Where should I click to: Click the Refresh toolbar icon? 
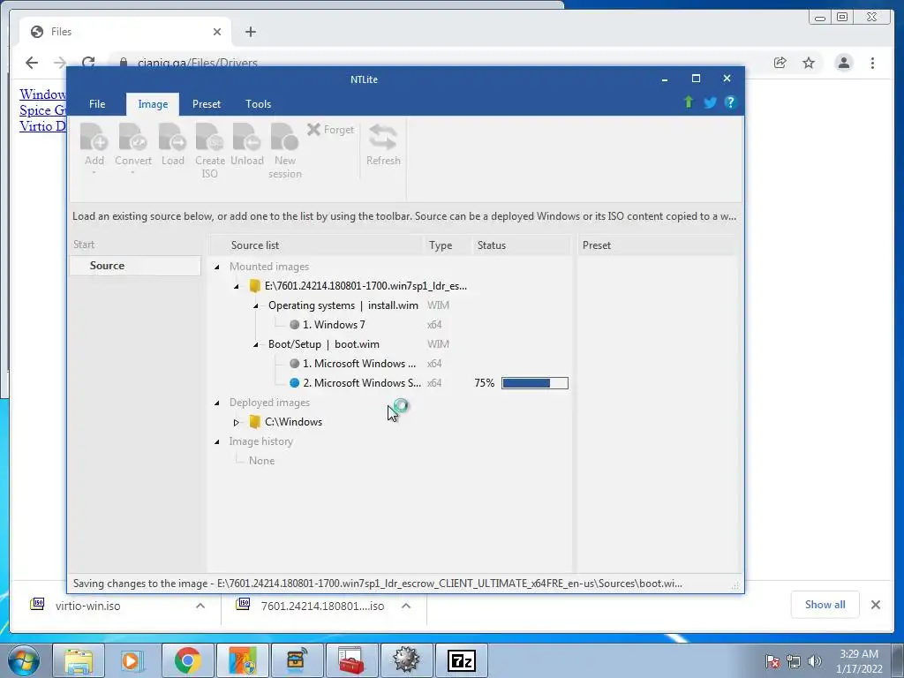[x=383, y=139]
